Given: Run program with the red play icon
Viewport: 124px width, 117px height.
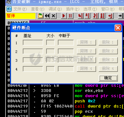Looking at the screenshot, I should click(64, 16).
